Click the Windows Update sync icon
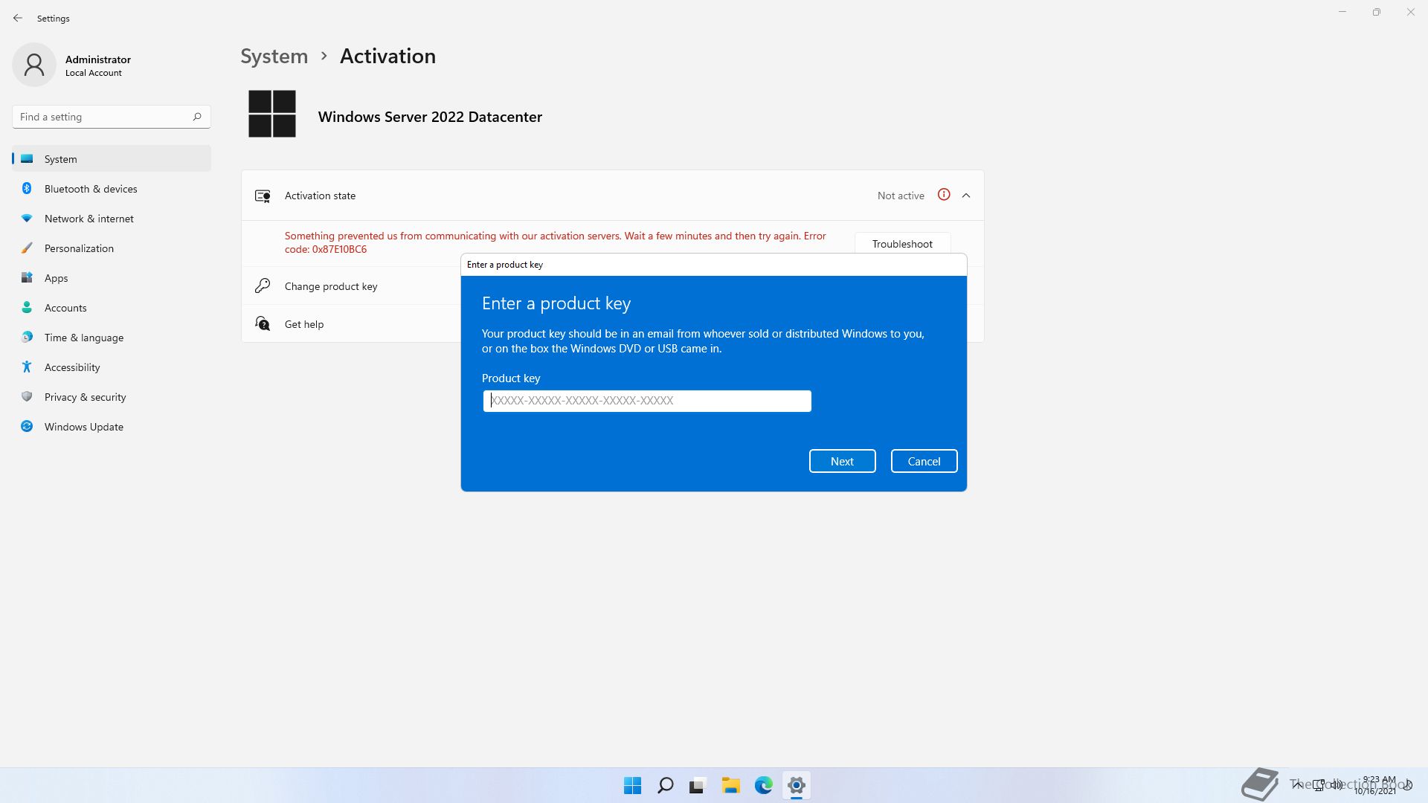Viewport: 1428px width, 803px height. pos(27,426)
